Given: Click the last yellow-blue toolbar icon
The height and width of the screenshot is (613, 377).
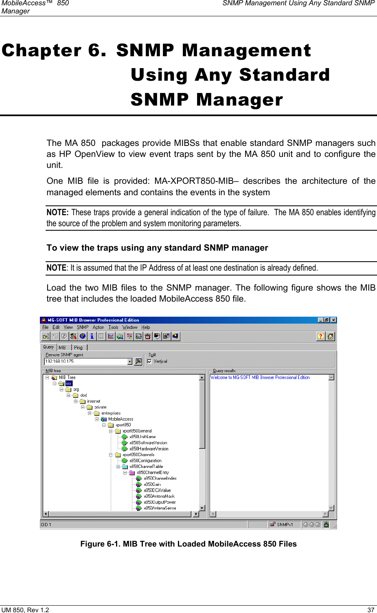Looking at the screenshot, I should coord(175,336).
